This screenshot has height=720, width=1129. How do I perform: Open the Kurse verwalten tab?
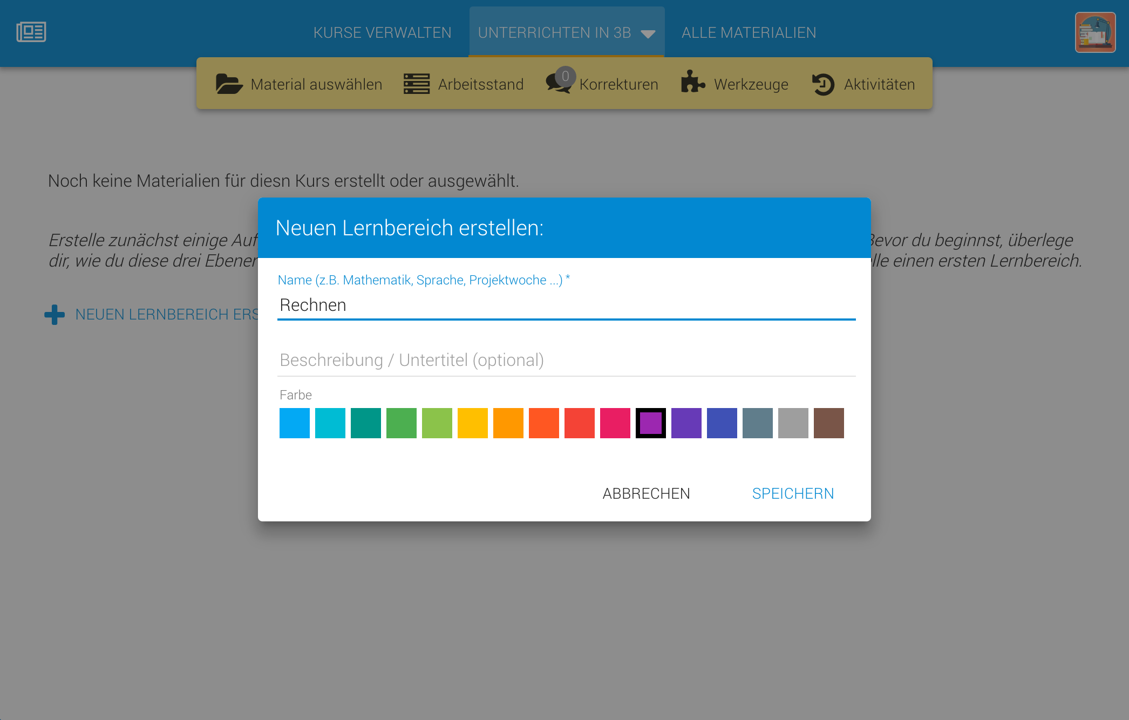[x=382, y=33]
